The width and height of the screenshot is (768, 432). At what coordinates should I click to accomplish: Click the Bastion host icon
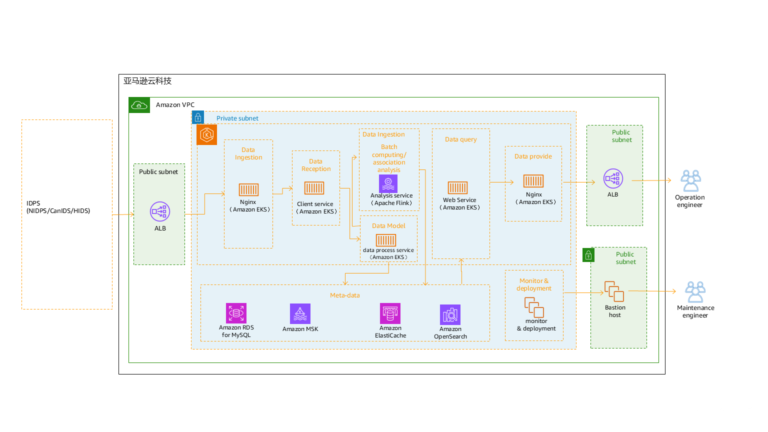pyautogui.click(x=614, y=291)
